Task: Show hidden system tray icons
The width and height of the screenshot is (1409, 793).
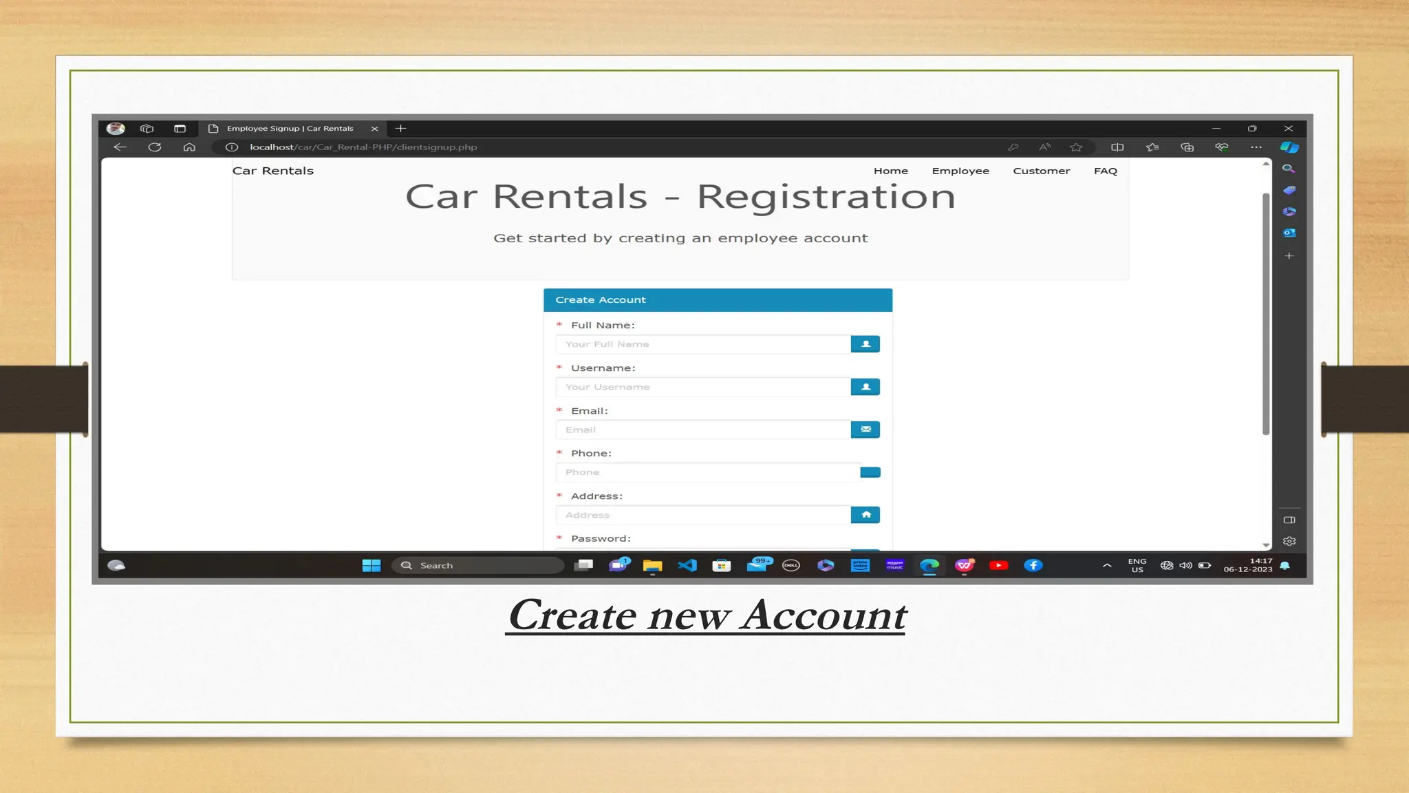Action: [1106, 566]
